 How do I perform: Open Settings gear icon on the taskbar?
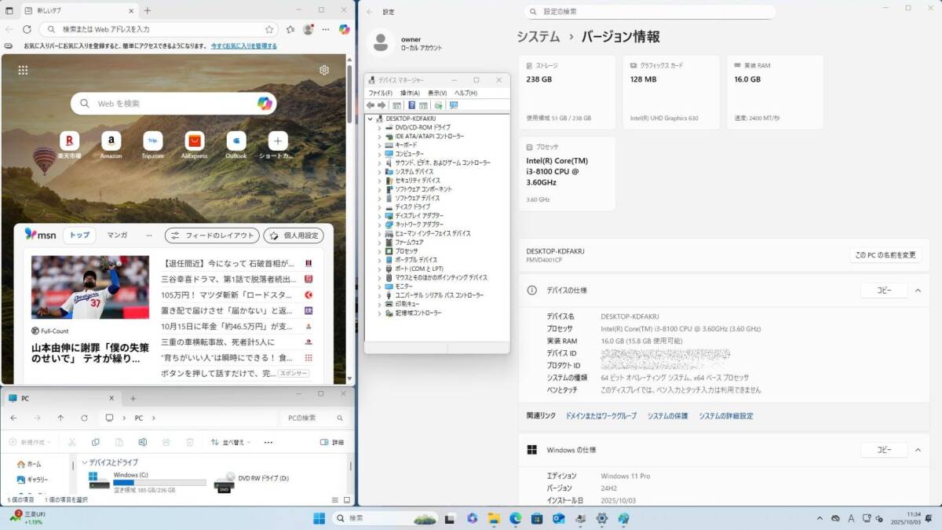pos(602,518)
